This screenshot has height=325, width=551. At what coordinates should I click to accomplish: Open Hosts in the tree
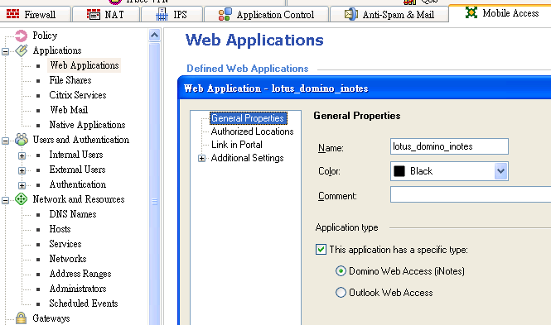pos(60,229)
